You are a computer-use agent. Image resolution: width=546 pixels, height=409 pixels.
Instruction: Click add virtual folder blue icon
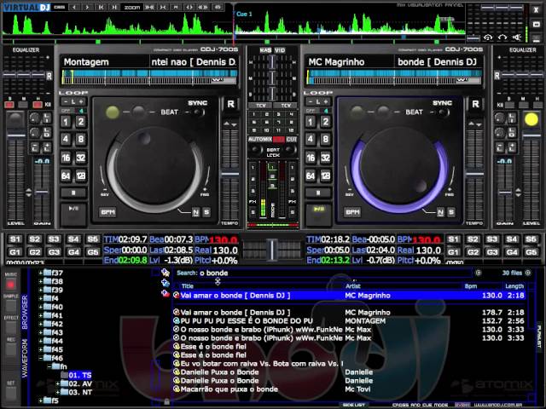pos(165,283)
